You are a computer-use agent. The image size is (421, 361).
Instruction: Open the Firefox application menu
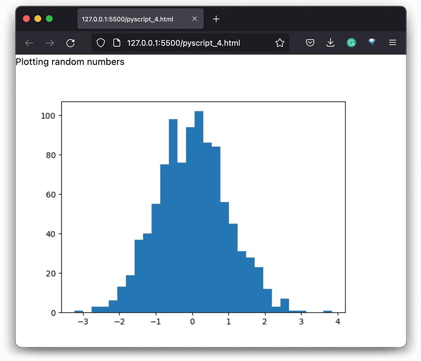(392, 43)
